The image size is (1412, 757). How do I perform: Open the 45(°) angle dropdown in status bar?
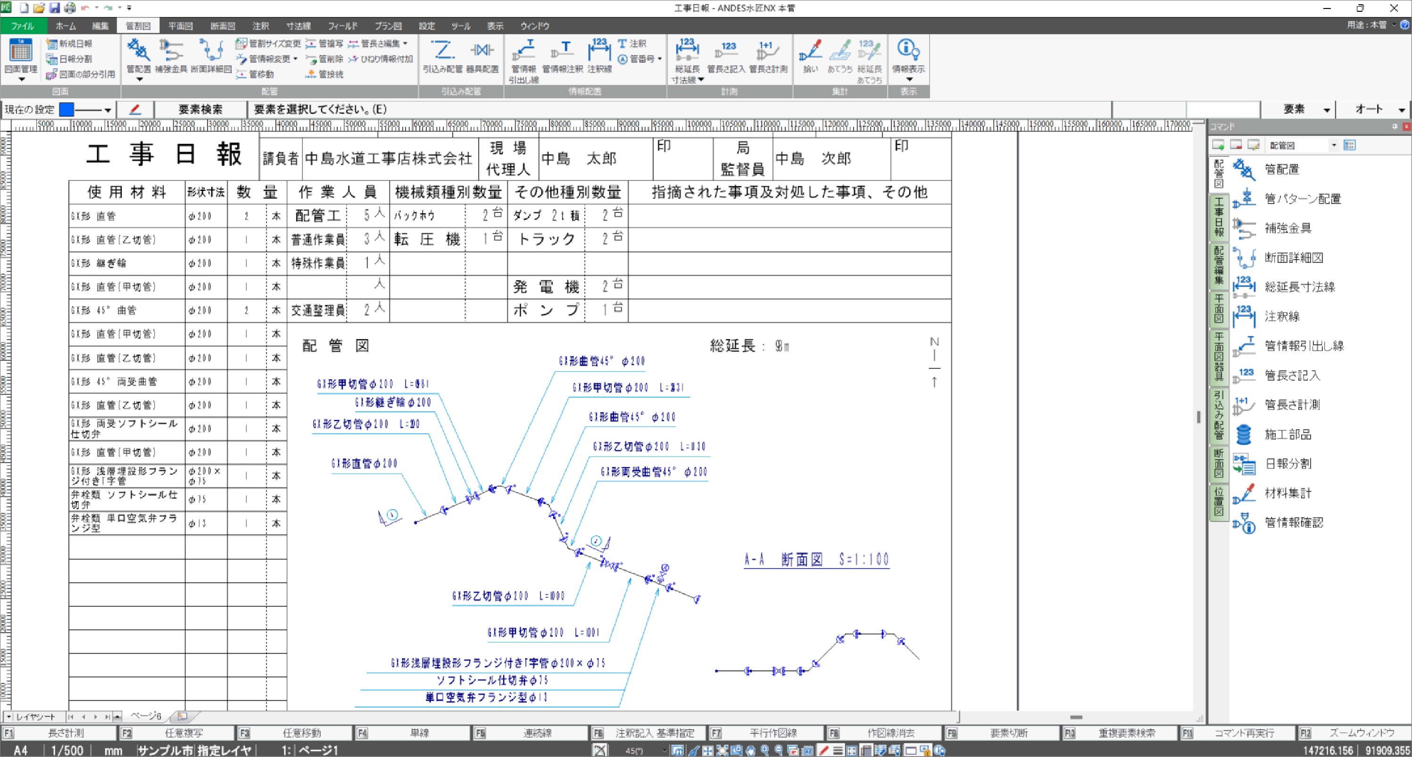point(664,750)
